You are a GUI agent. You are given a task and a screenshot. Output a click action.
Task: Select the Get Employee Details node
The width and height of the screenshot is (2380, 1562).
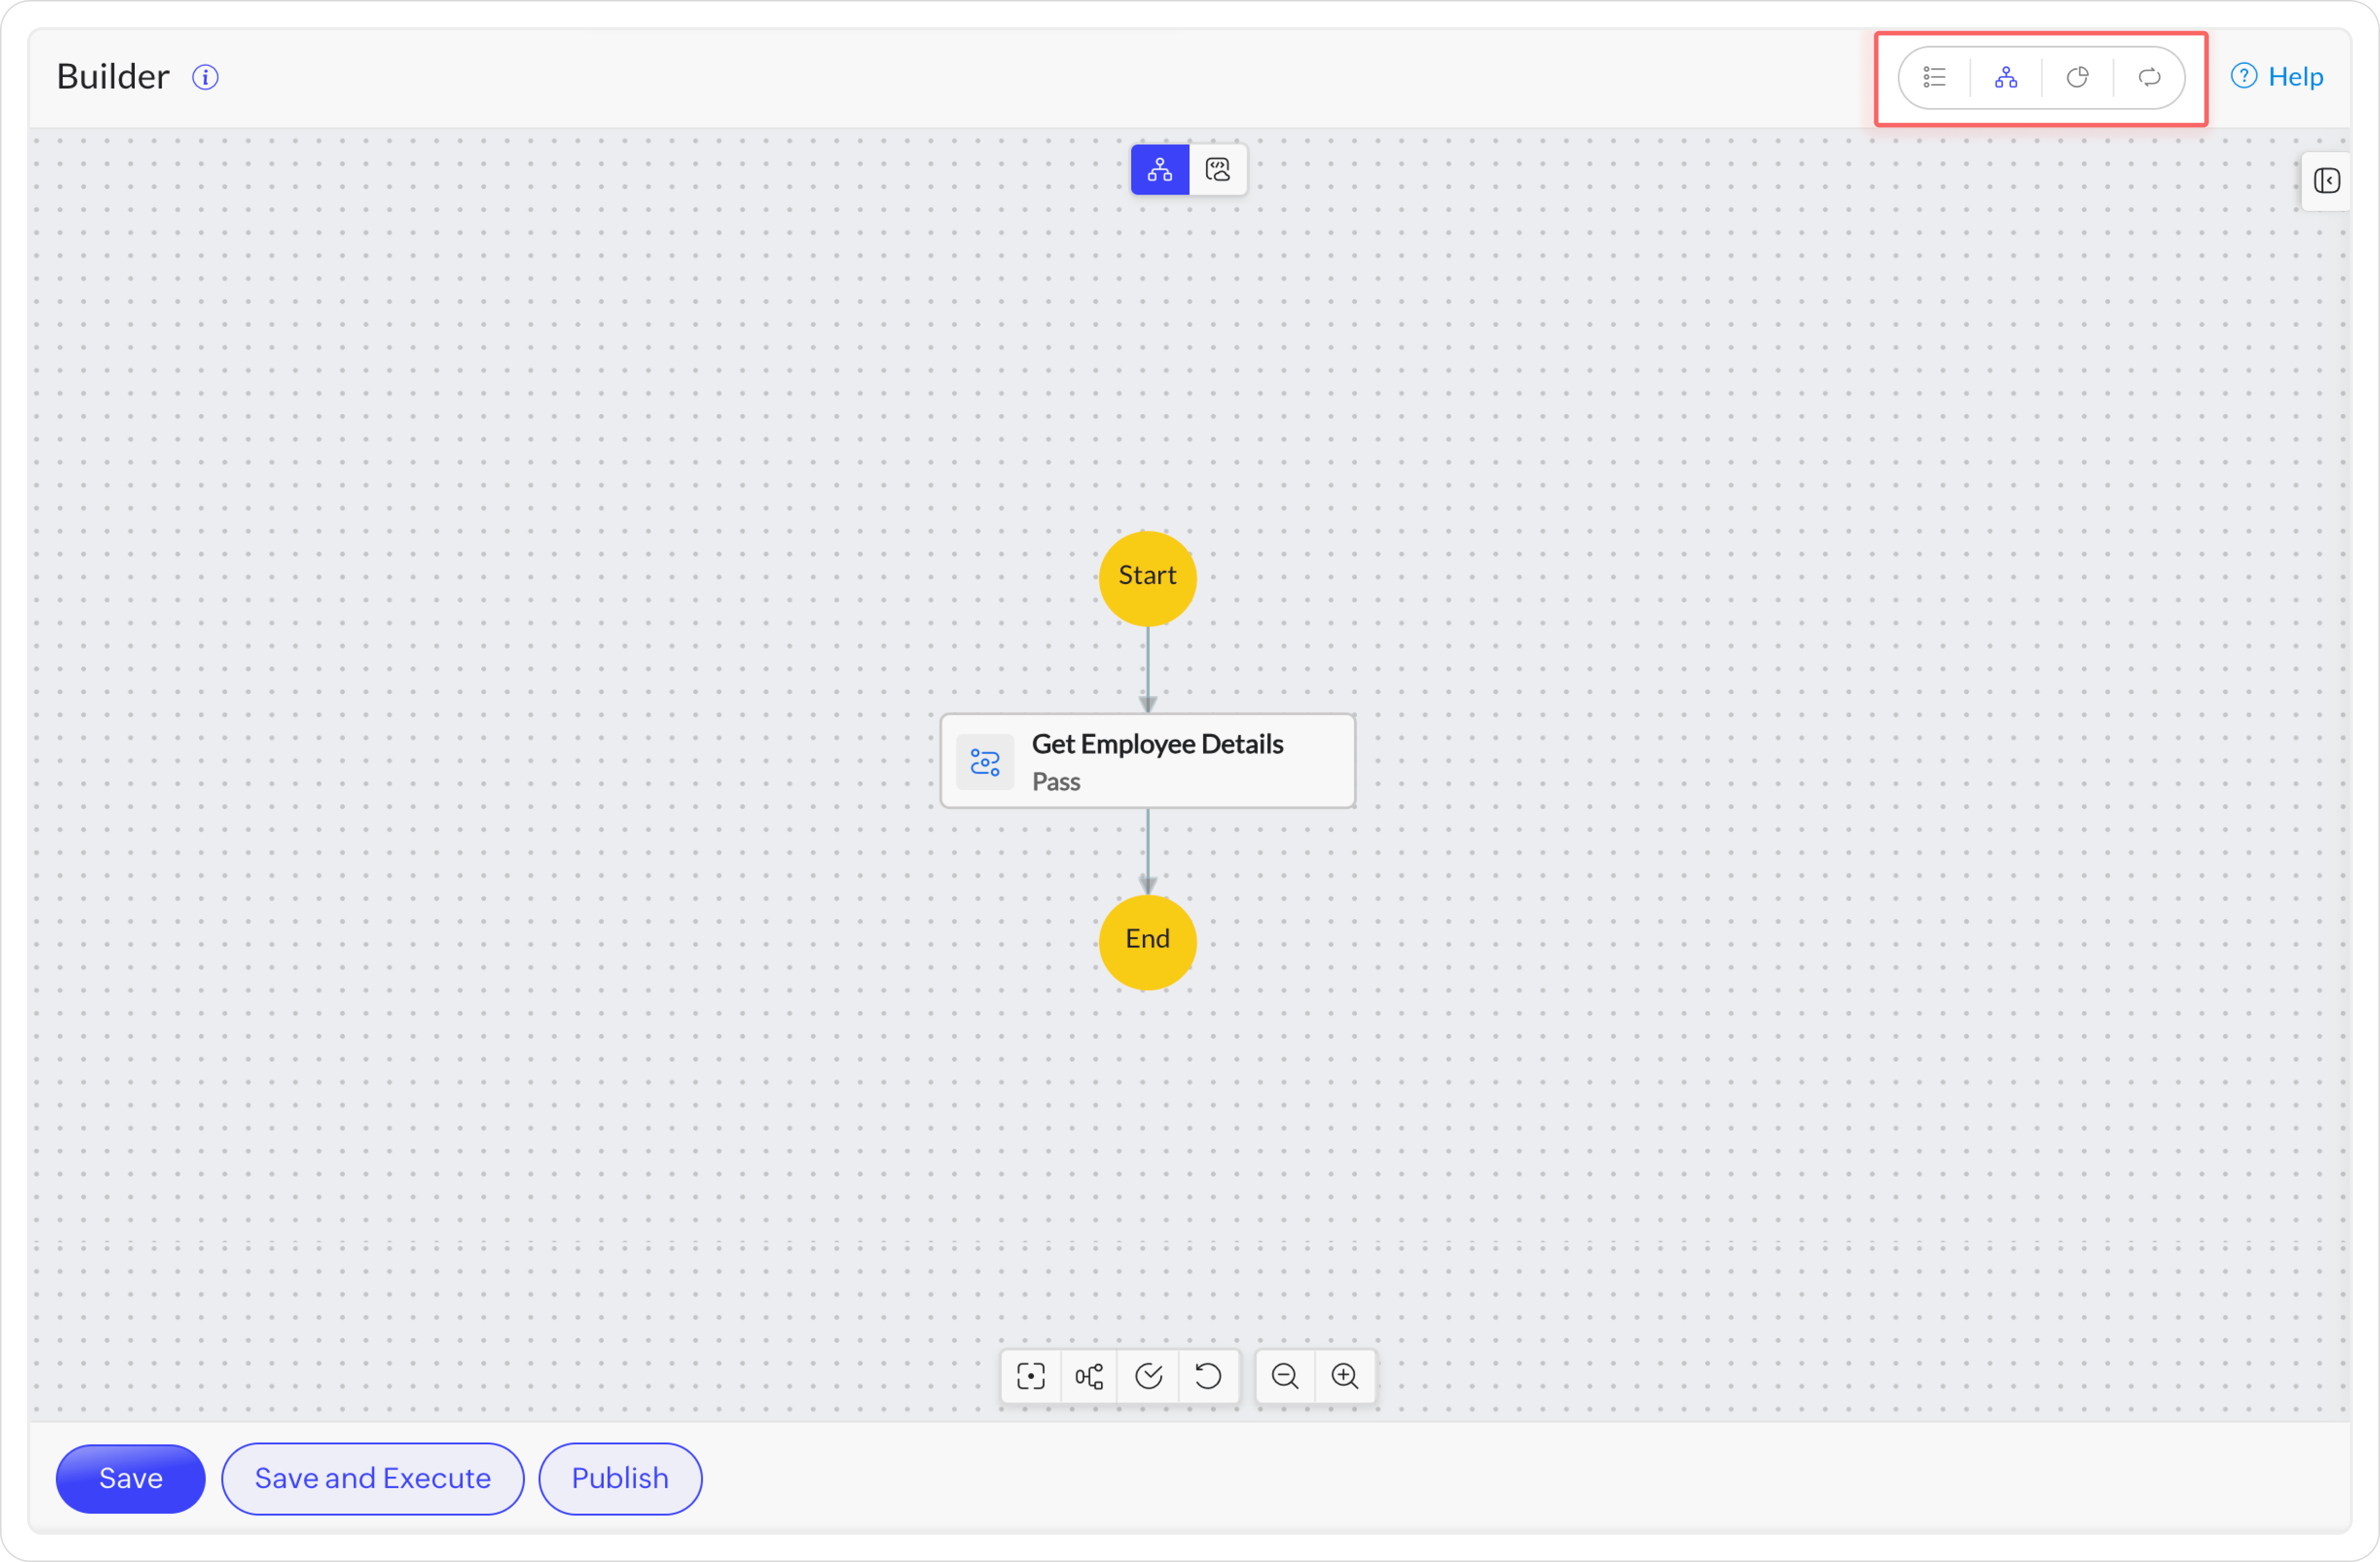coord(1147,761)
